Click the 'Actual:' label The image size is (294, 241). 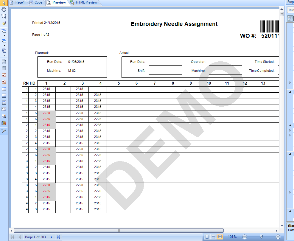[125, 53]
